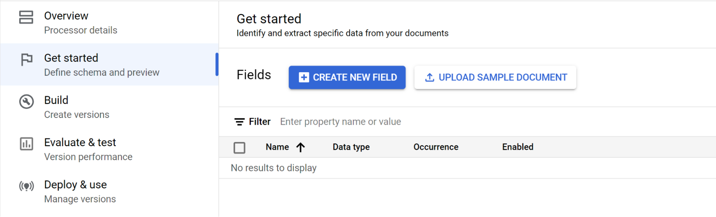
Task: Click the Build wrench icon
Action: coord(27,102)
